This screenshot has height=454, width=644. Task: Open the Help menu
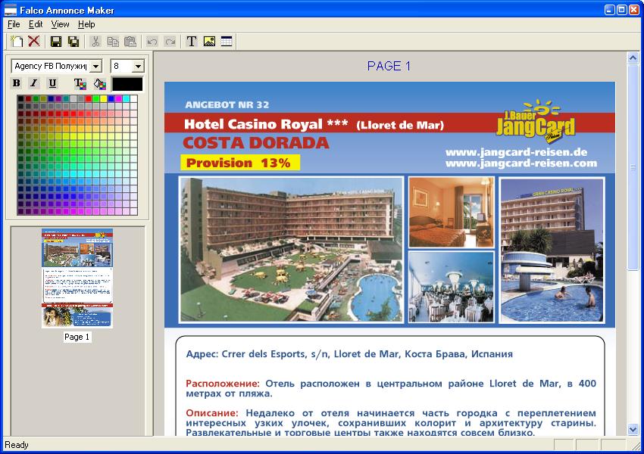[86, 24]
